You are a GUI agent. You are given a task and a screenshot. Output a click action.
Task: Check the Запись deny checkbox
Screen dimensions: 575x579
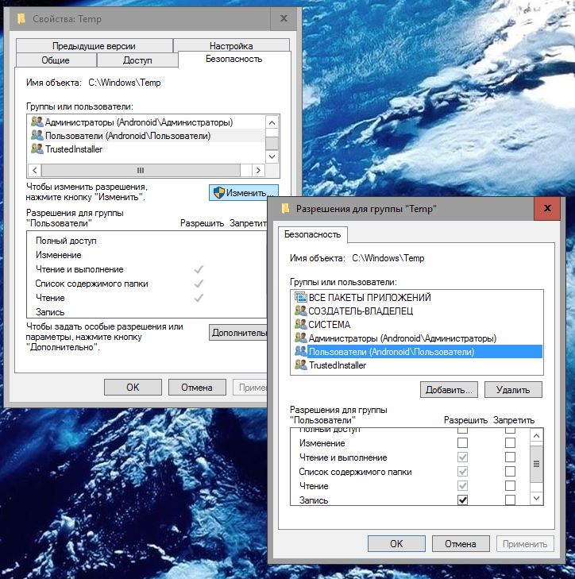click(x=510, y=500)
